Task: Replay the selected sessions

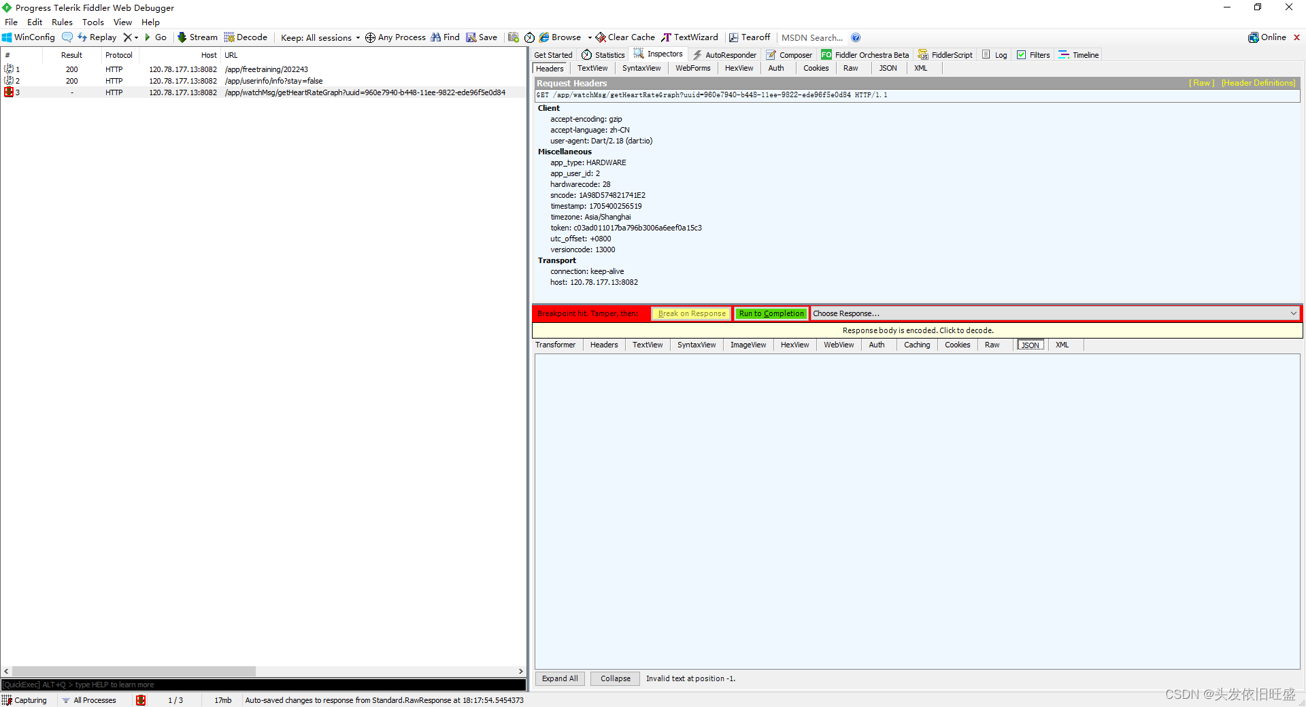Action: click(97, 37)
